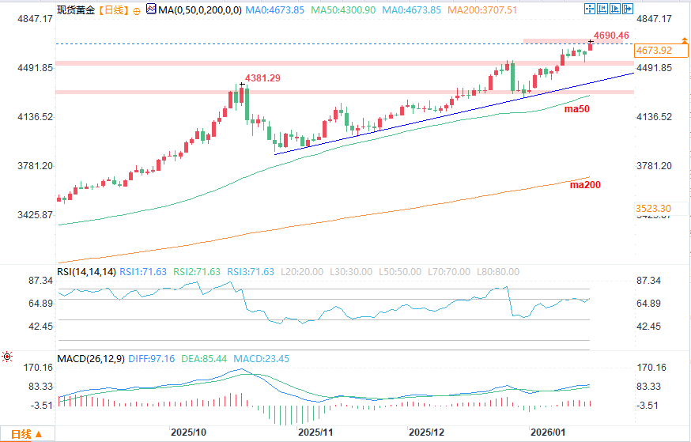Click the RSI3:71.63 value
Viewport: 691px width, 442px height.
pyautogui.click(x=251, y=272)
